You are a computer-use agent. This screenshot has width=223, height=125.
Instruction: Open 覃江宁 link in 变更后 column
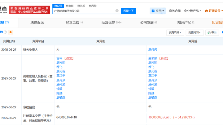tap(153, 76)
